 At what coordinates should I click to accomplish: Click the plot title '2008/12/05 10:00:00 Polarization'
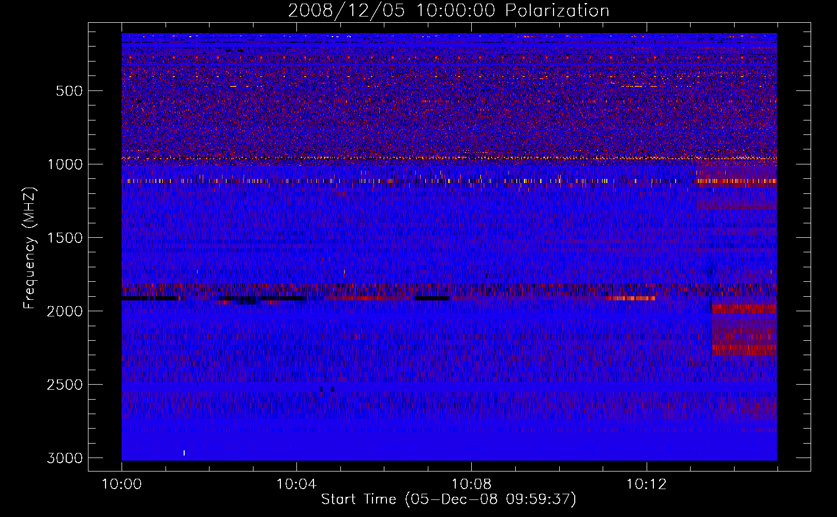pyautogui.click(x=449, y=10)
